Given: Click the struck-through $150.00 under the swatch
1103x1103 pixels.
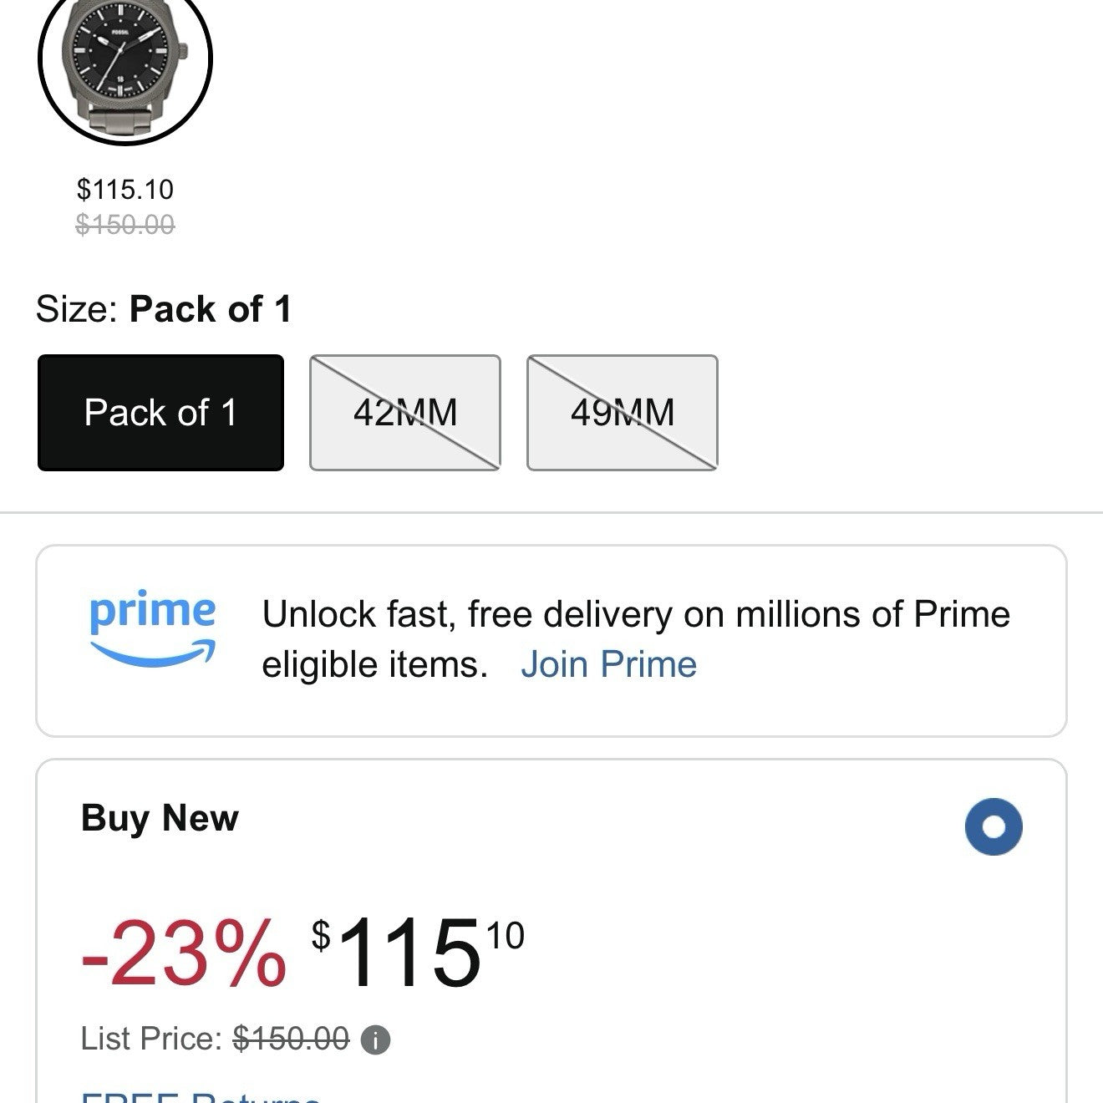Looking at the screenshot, I should coord(125,225).
